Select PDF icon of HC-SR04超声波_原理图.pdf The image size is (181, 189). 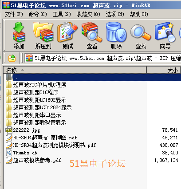(9, 138)
